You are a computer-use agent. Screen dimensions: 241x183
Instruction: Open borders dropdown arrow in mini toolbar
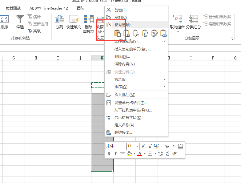(155, 154)
